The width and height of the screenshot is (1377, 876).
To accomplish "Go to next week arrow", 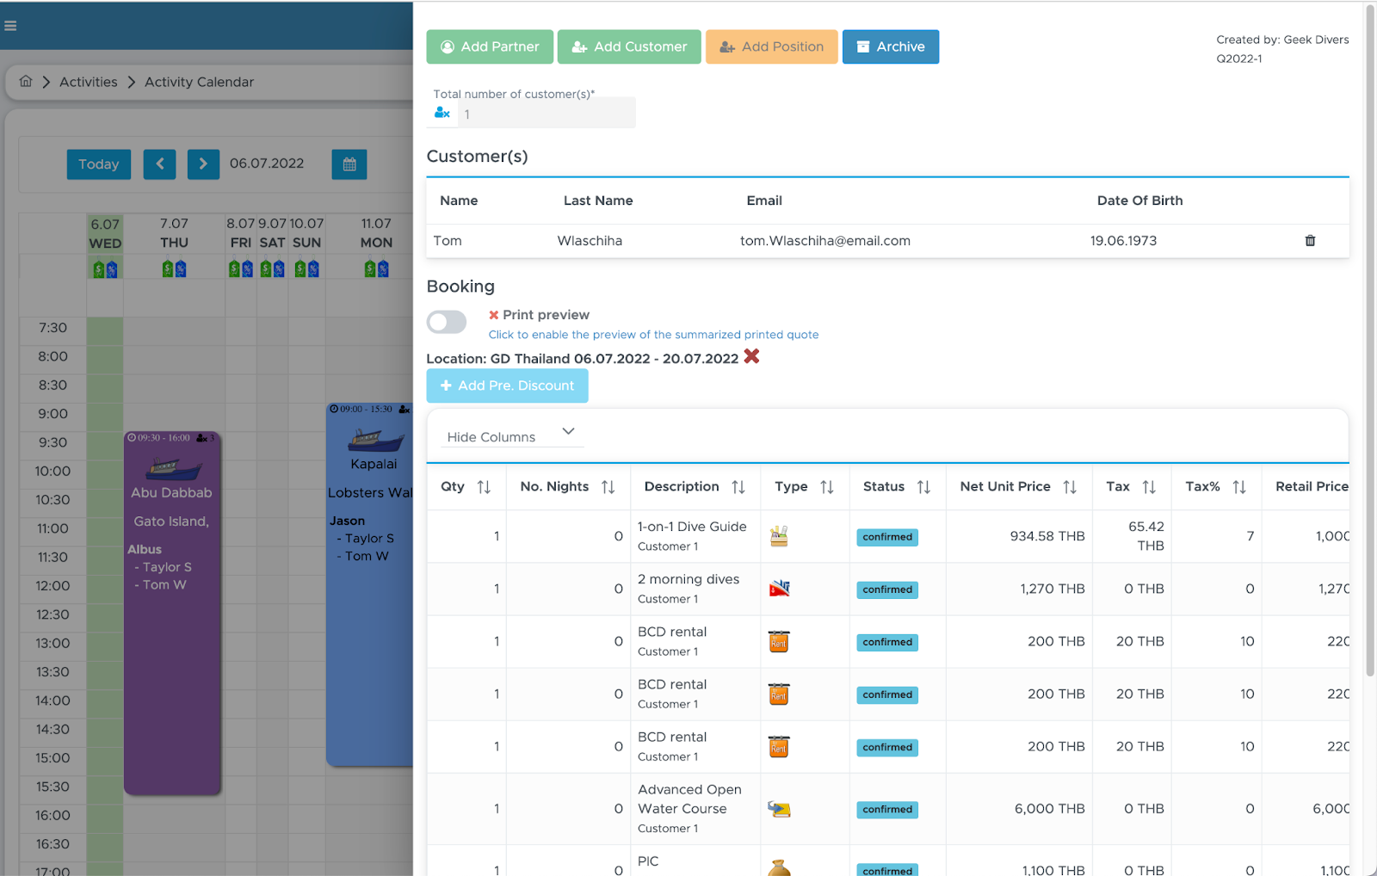I will (203, 163).
